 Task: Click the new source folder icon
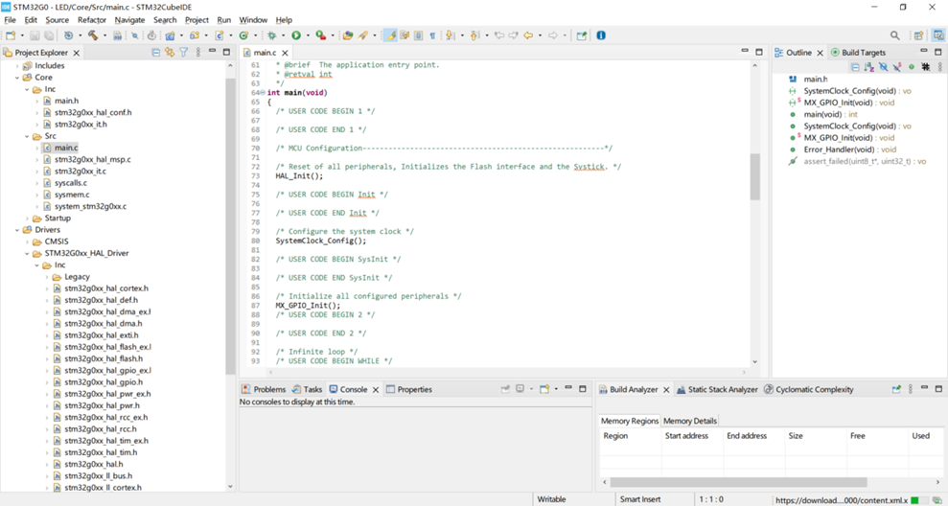pos(195,35)
